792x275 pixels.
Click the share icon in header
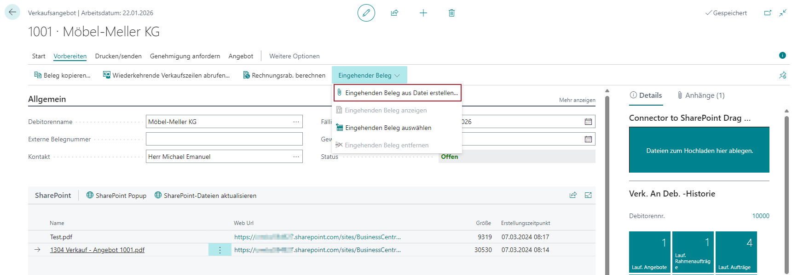point(394,13)
